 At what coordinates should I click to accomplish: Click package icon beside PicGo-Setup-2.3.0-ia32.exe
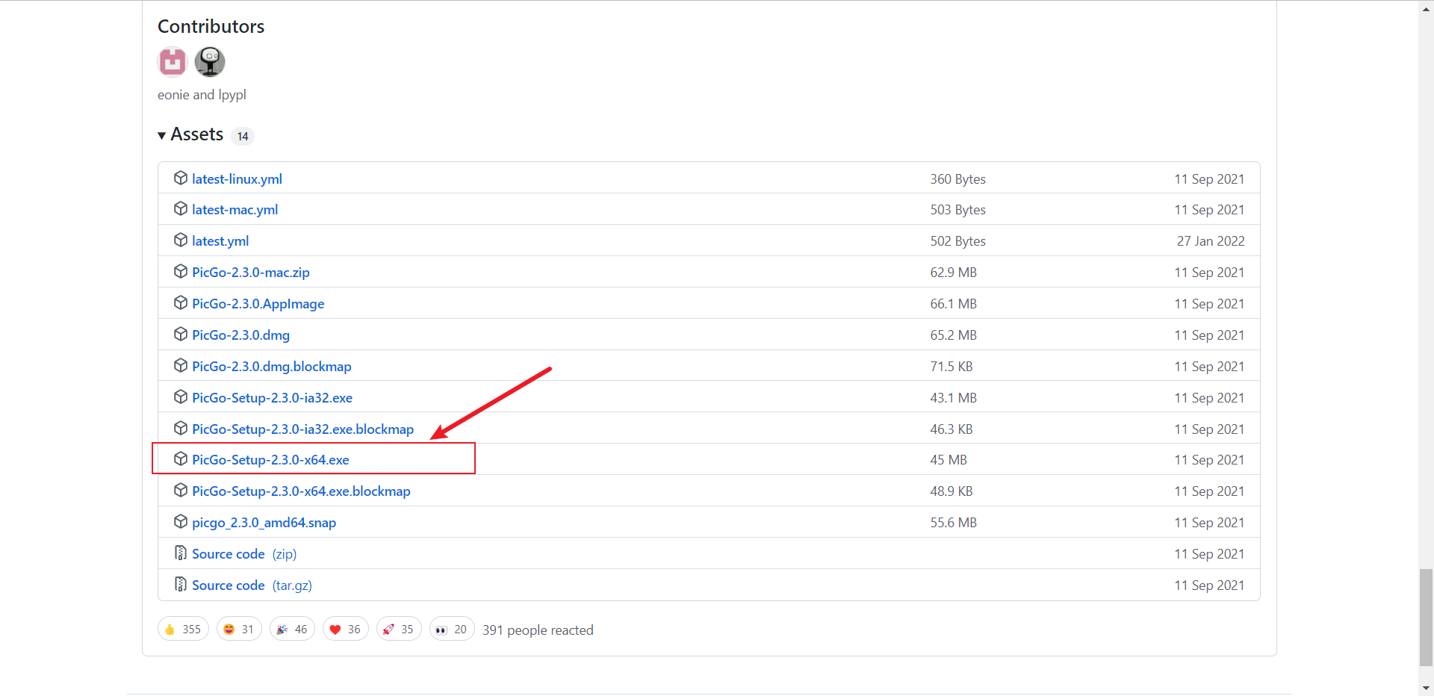[180, 397]
